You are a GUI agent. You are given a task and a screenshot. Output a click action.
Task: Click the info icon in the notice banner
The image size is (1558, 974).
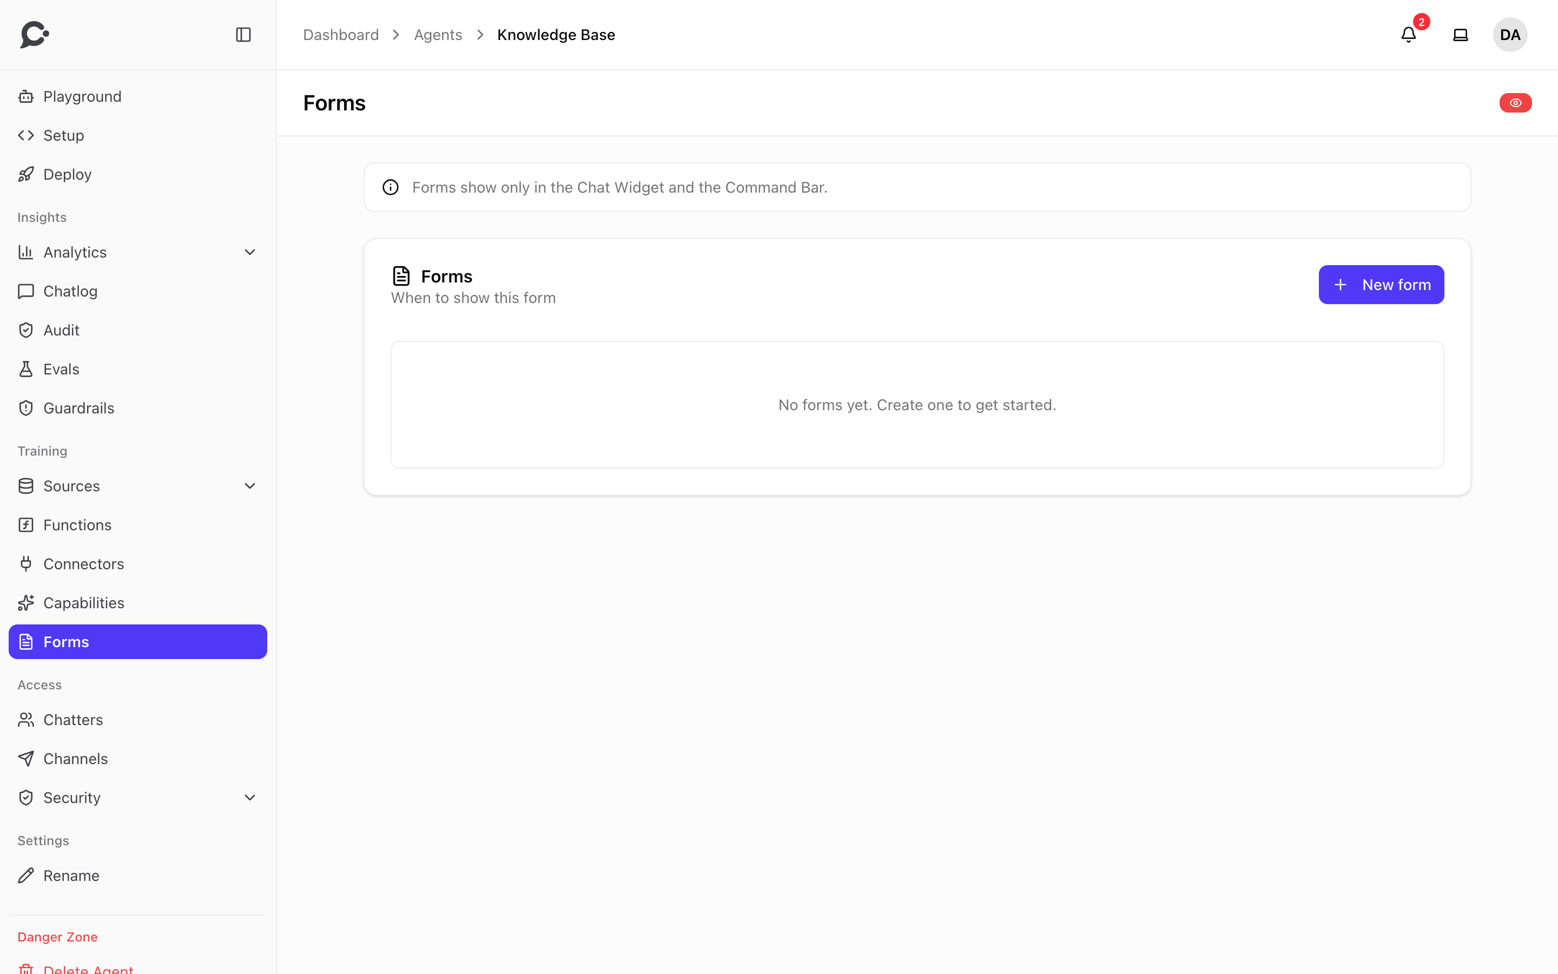pyautogui.click(x=391, y=187)
